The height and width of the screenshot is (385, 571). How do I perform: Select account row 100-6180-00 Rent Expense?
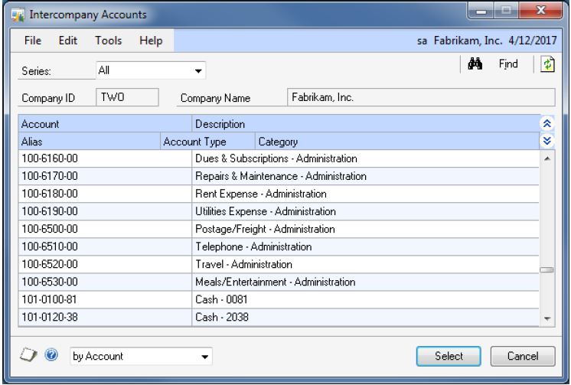click(x=260, y=194)
